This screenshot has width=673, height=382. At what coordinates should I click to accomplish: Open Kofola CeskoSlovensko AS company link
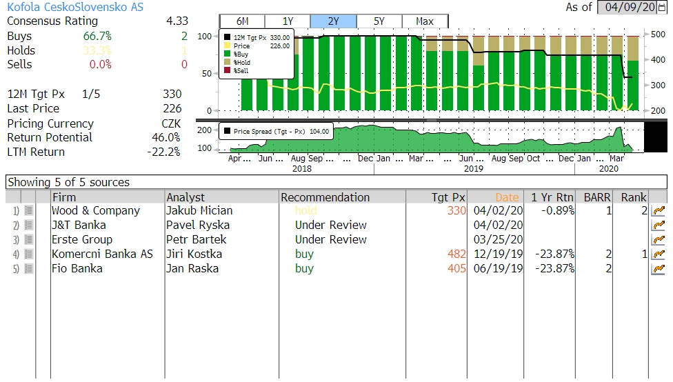(x=75, y=8)
